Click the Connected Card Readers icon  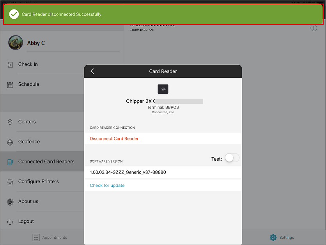coord(10,162)
